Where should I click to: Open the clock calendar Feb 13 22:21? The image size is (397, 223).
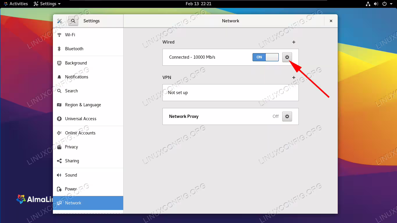coord(199,4)
